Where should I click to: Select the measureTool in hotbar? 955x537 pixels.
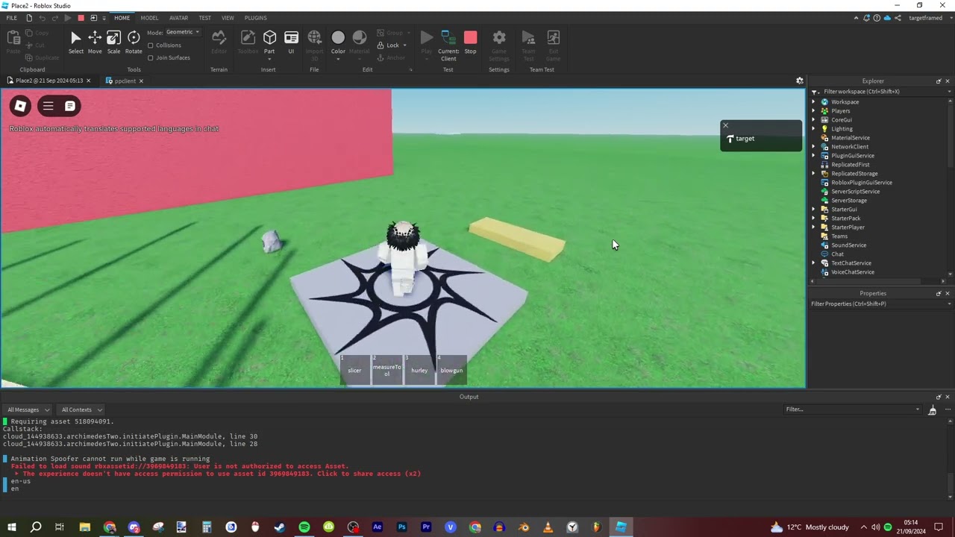pyautogui.click(x=387, y=370)
